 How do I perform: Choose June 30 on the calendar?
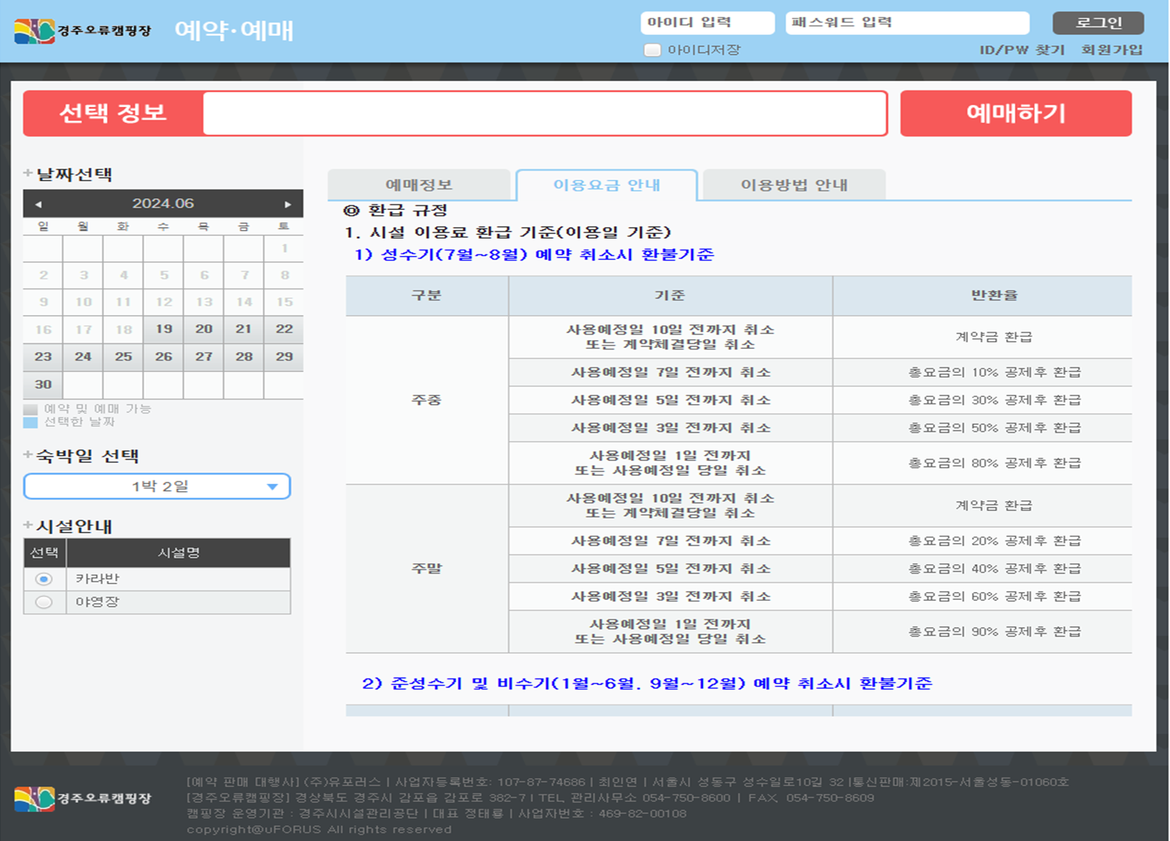43,385
